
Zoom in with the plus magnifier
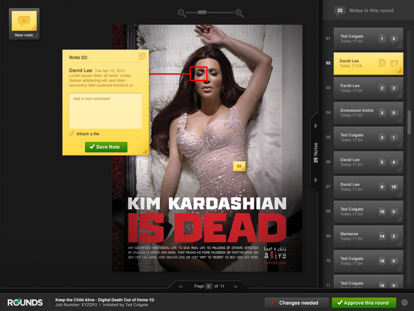(239, 13)
